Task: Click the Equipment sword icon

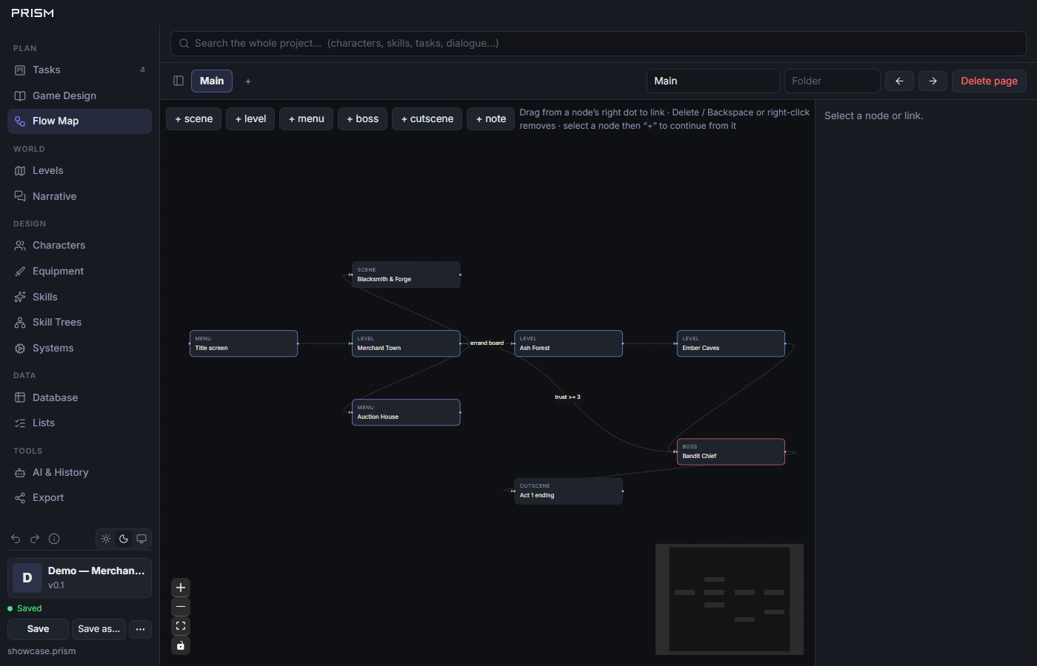Action: pyautogui.click(x=20, y=271)
